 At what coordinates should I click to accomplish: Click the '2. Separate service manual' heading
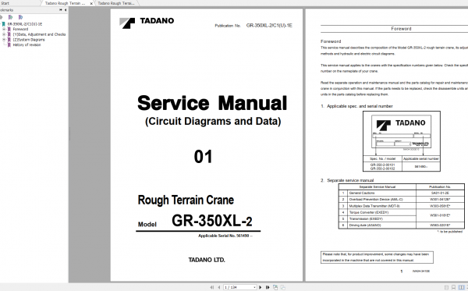tap(347, 180)
